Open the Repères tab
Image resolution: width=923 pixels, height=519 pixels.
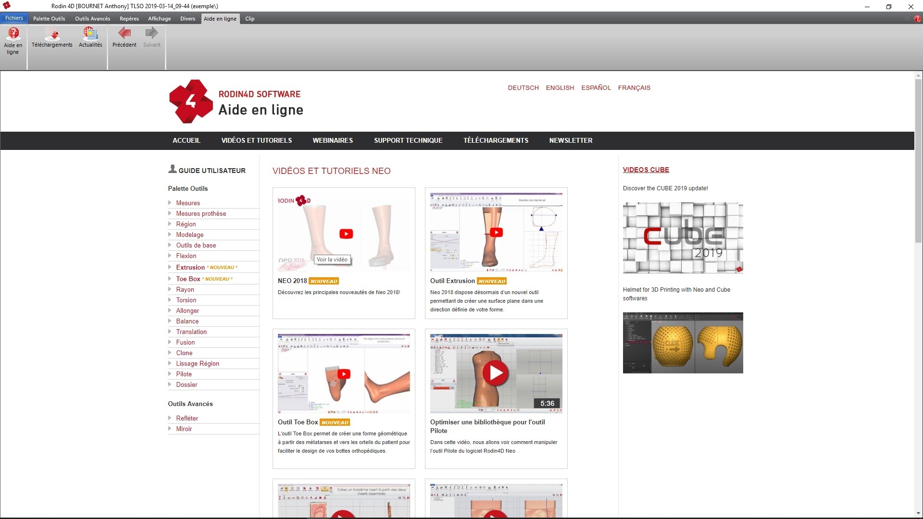[129, 19]
